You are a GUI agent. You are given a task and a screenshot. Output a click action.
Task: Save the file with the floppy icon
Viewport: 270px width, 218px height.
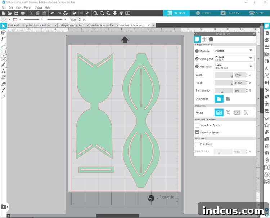coord(16,13)
